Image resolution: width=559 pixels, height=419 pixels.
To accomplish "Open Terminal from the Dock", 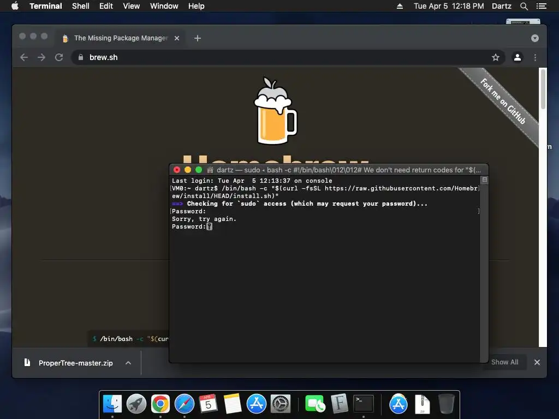I will (x=363, y=404).
